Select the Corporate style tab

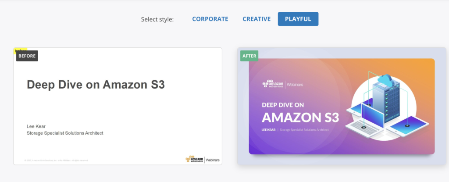click(210, 19)
